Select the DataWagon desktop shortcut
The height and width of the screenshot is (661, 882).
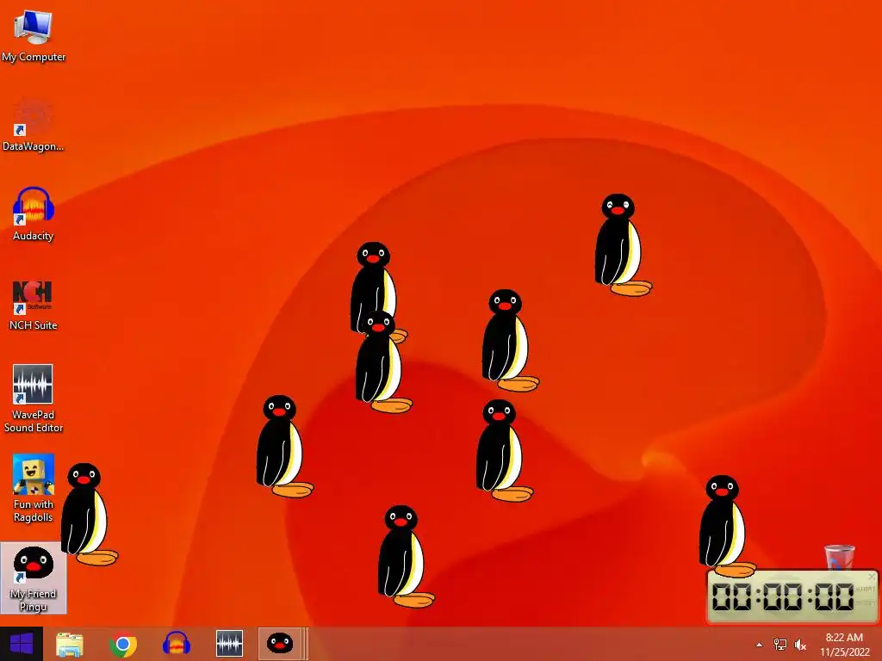tap(34, 125)
